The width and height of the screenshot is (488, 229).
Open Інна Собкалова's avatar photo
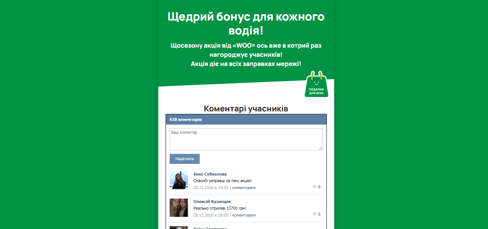pos(179,180)
